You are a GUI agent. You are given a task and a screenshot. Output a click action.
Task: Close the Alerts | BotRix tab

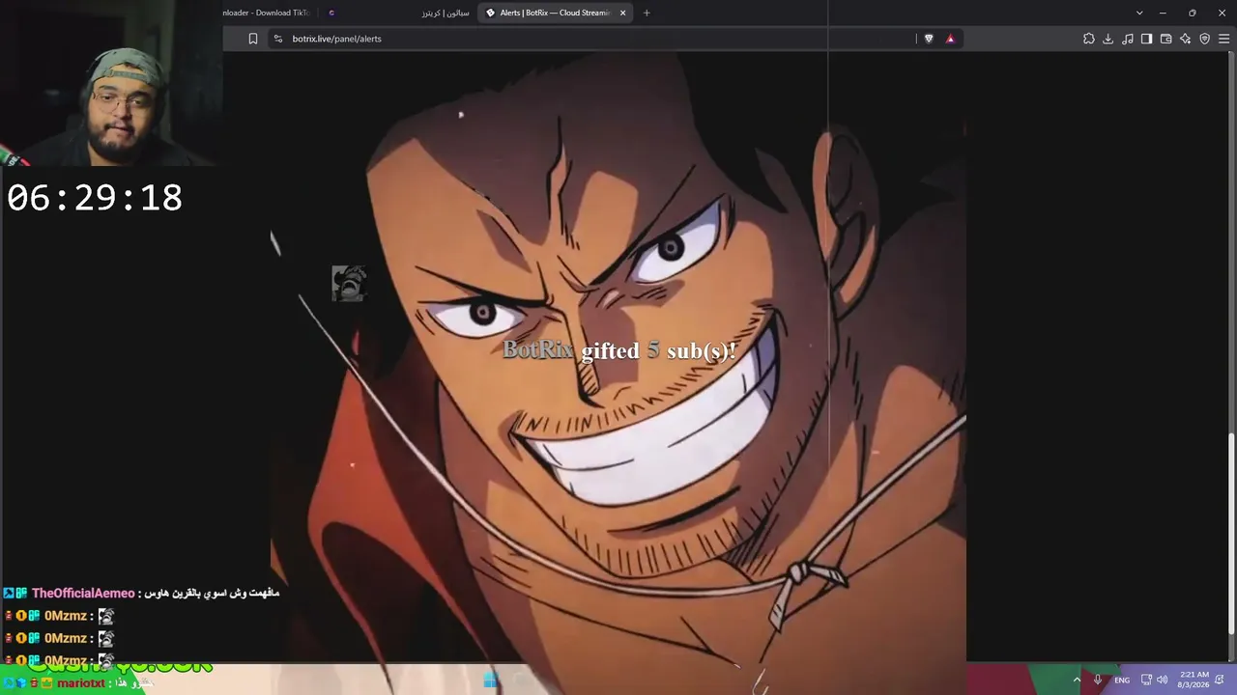click(623, 13)
